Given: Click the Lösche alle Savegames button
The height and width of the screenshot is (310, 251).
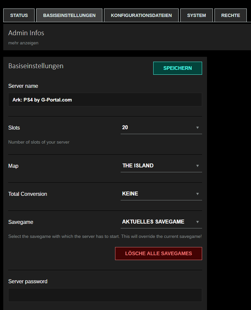Looking at the screenshot, I should (x=158, y=254).
